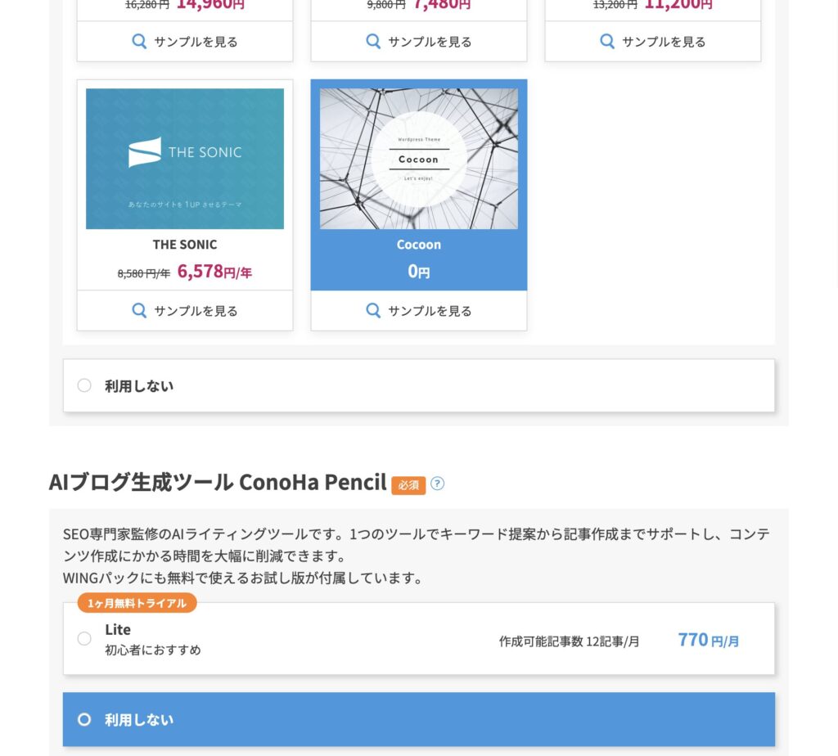Viewport: 838px width, 756px height.
Task: Click the magnifier icon in the top-right sample row
Action: pos(607,41)
